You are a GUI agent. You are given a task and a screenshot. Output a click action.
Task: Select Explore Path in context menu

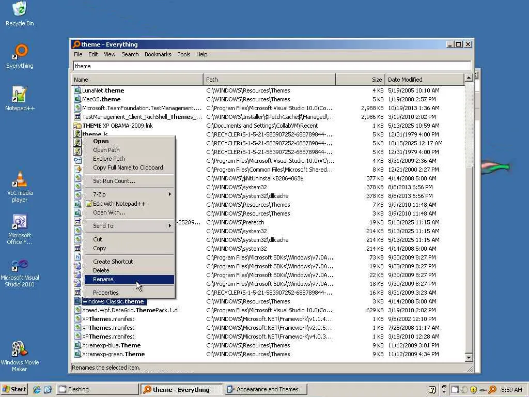pos(129,159)
